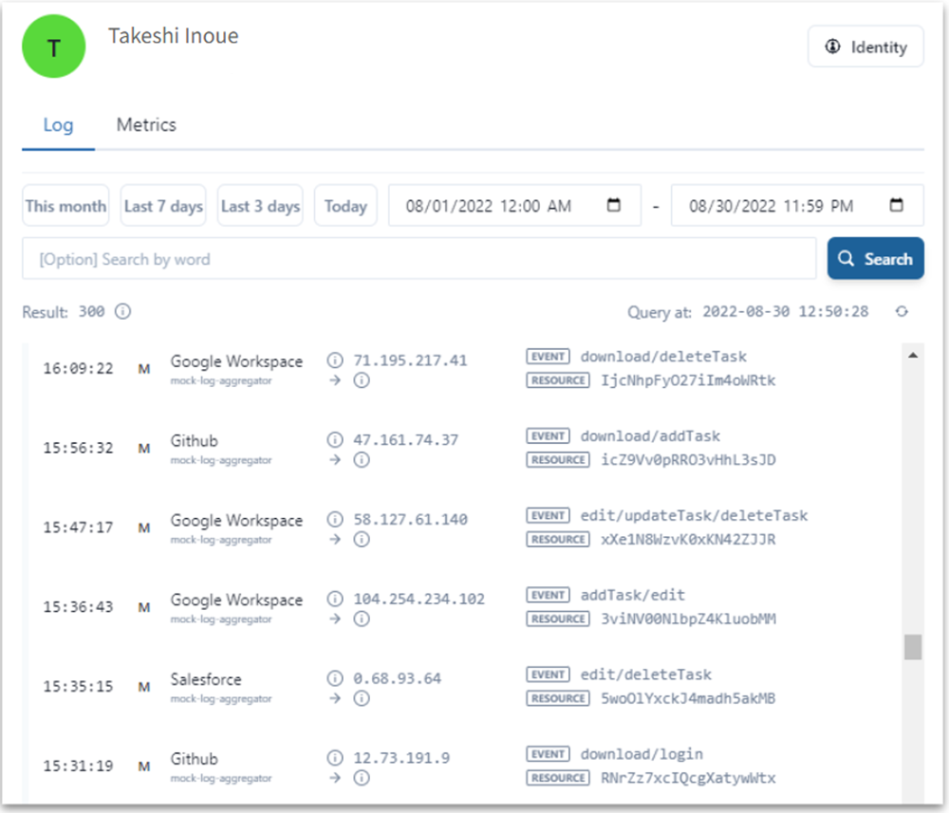949x813 pixels.
Task: Open calendar picker for start date 08/01/2022
Action: pyautogui.click(x=613, y=206)
